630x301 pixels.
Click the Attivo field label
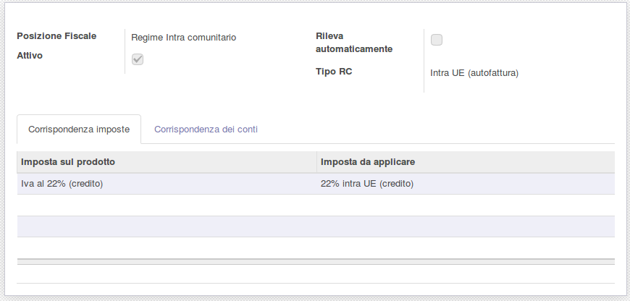coord(30,55)
